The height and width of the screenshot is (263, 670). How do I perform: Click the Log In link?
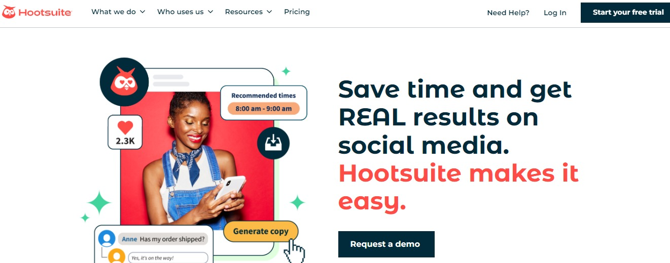coord(555,13)
